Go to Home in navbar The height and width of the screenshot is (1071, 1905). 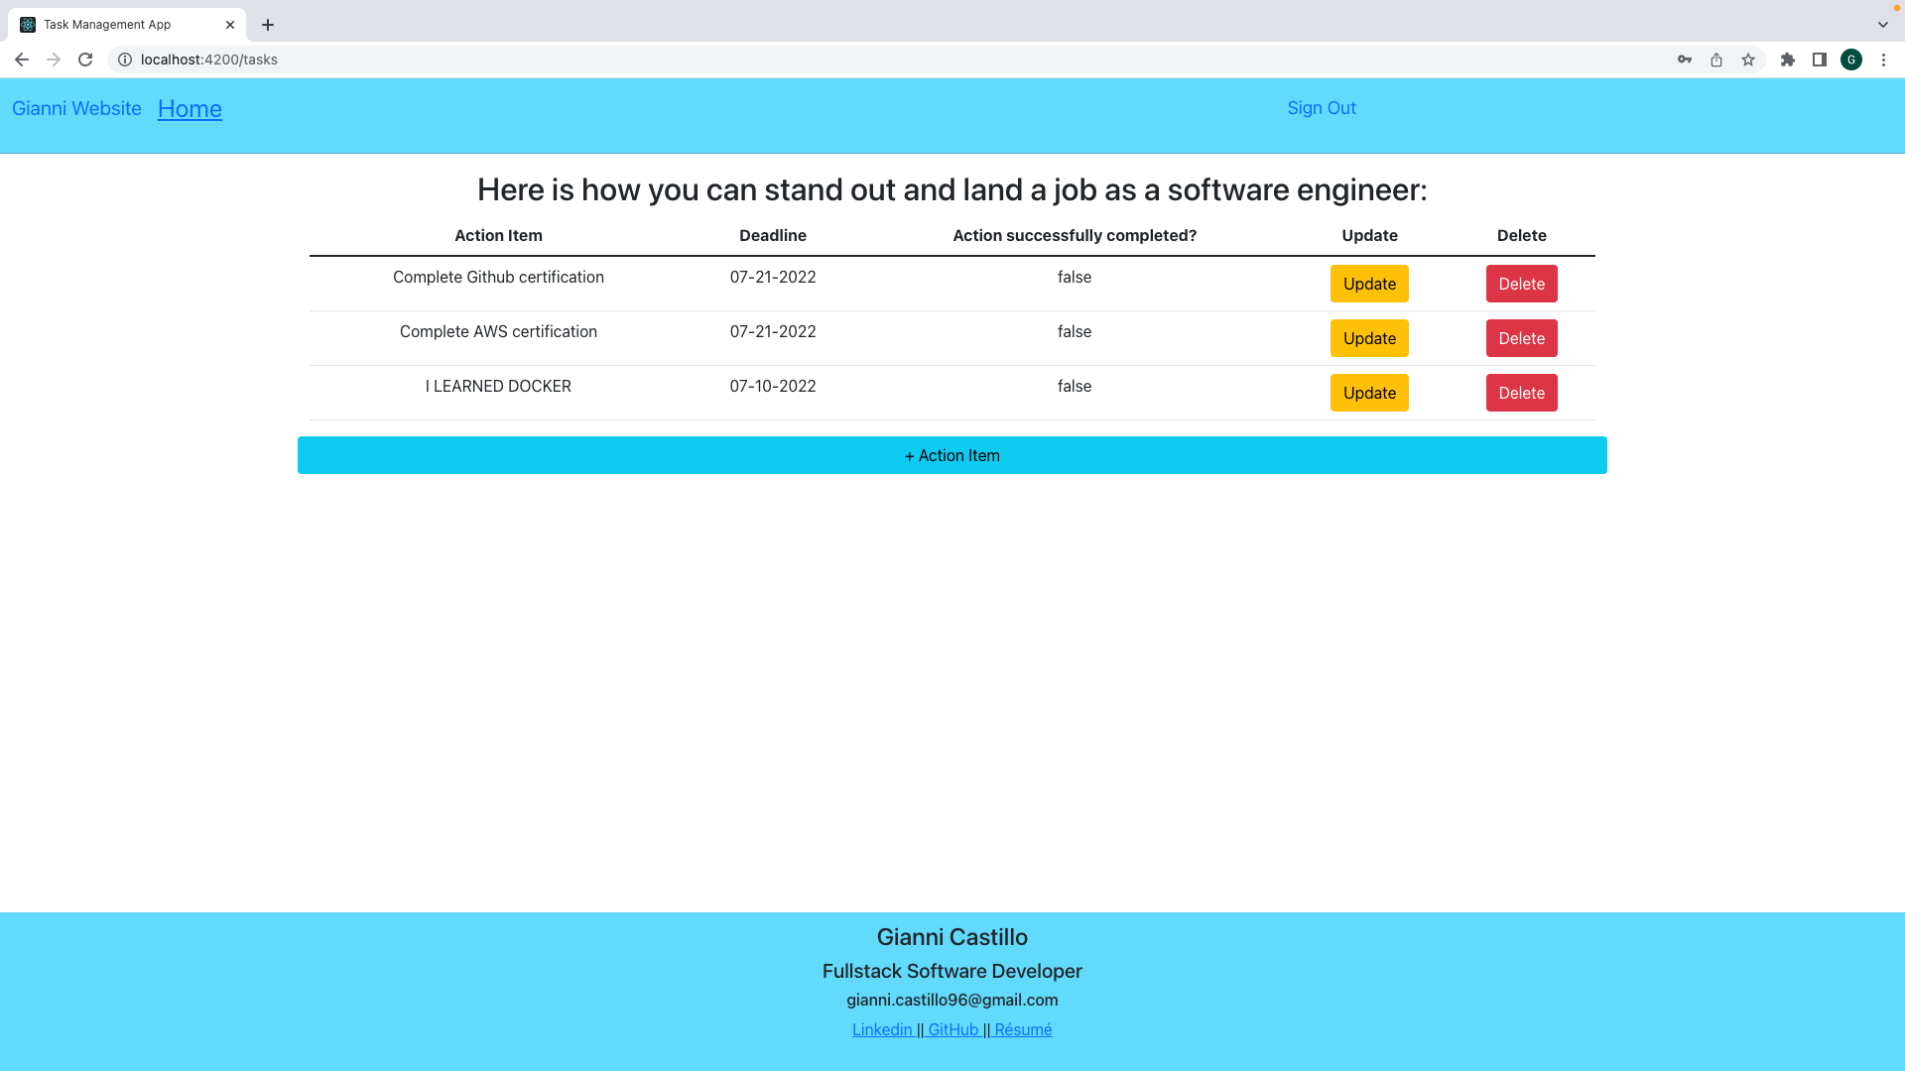click(190, 108)
